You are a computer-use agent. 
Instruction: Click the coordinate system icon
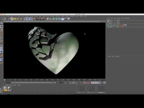(x=34, y=19)
